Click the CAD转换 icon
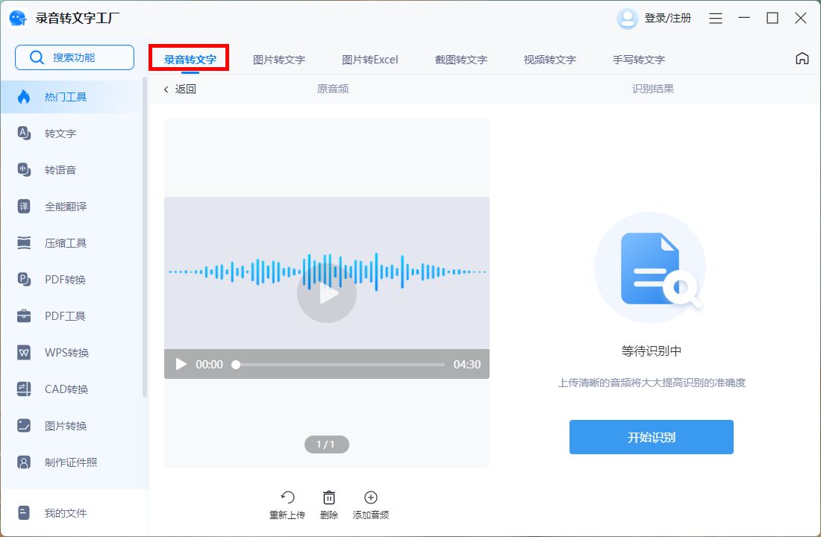The width and height of the screenshot is (821, 537). [24, 389]
